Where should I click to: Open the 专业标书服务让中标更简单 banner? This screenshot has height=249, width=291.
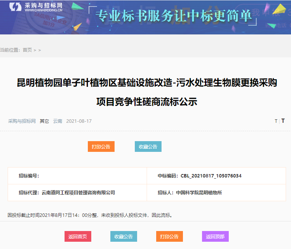coord(174,16)
